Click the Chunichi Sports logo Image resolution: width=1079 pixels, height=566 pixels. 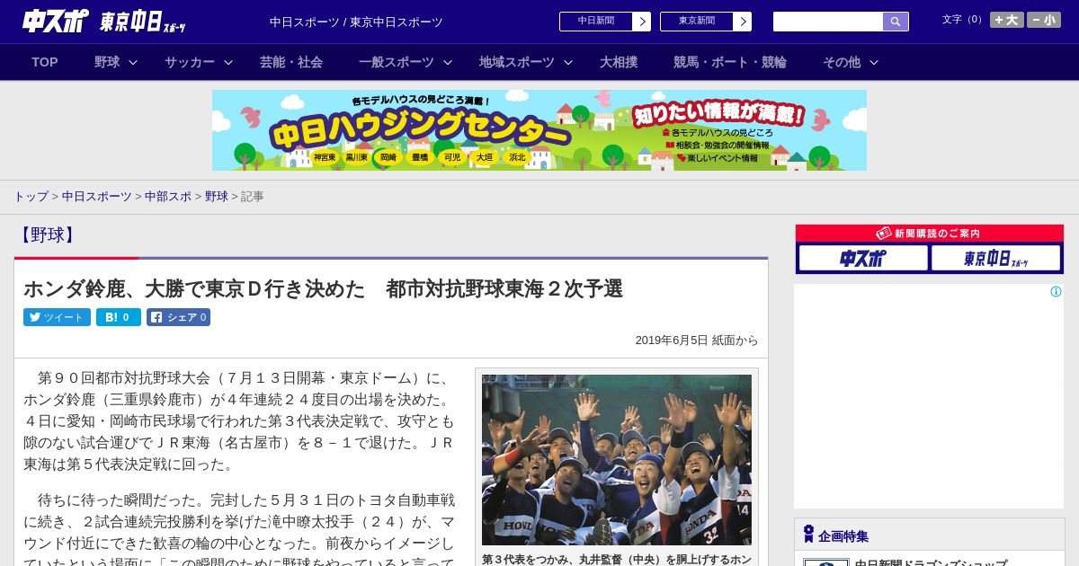(x=56, y=21)
